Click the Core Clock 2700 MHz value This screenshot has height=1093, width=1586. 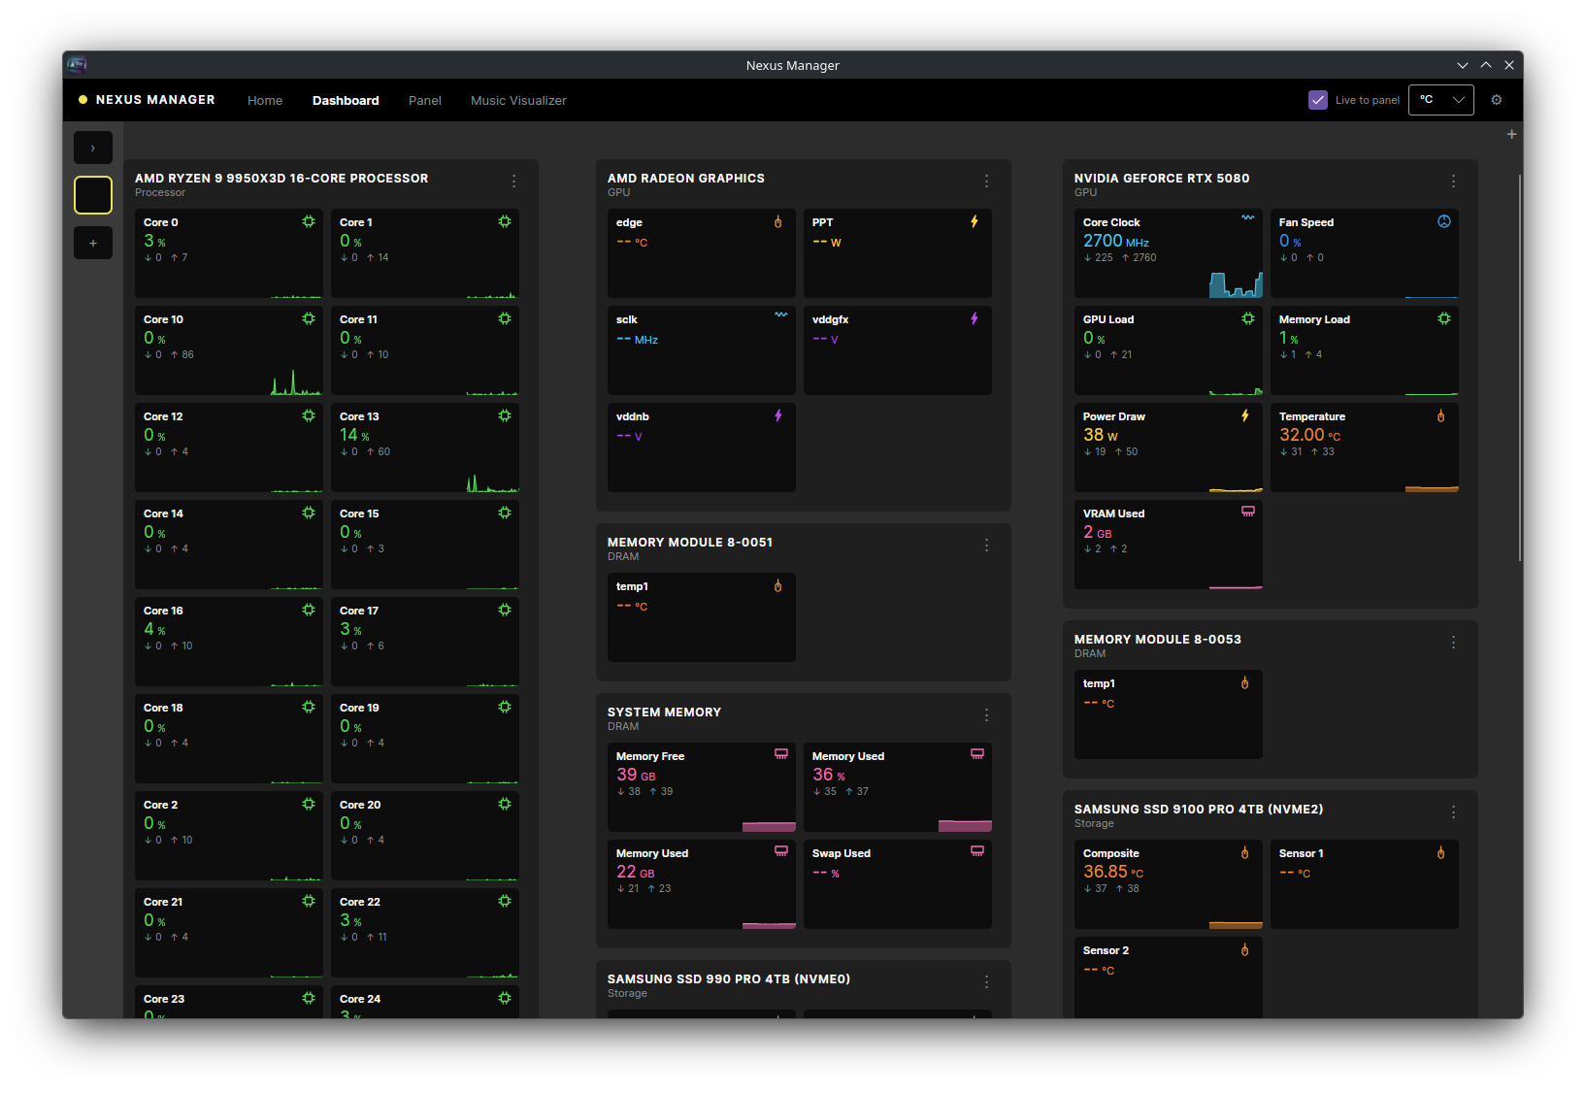point(1116,241)
